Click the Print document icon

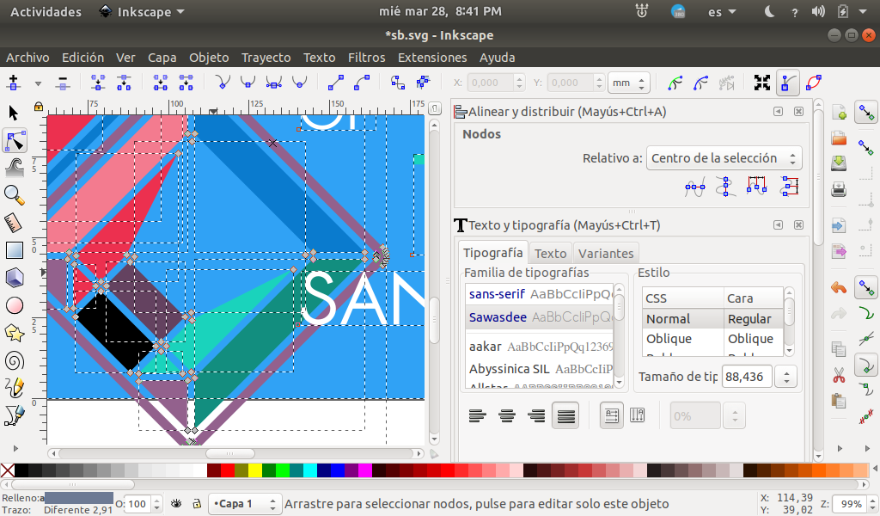(840, 187)
